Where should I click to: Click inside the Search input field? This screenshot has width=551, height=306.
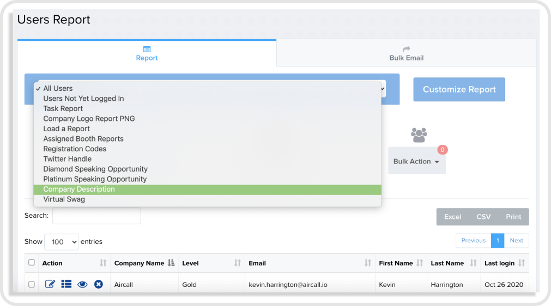point(96,216)
